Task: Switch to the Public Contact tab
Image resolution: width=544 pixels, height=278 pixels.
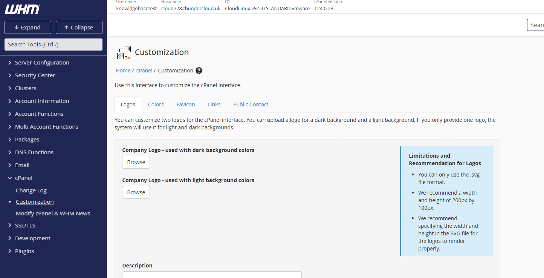Action: click(251, 104)
